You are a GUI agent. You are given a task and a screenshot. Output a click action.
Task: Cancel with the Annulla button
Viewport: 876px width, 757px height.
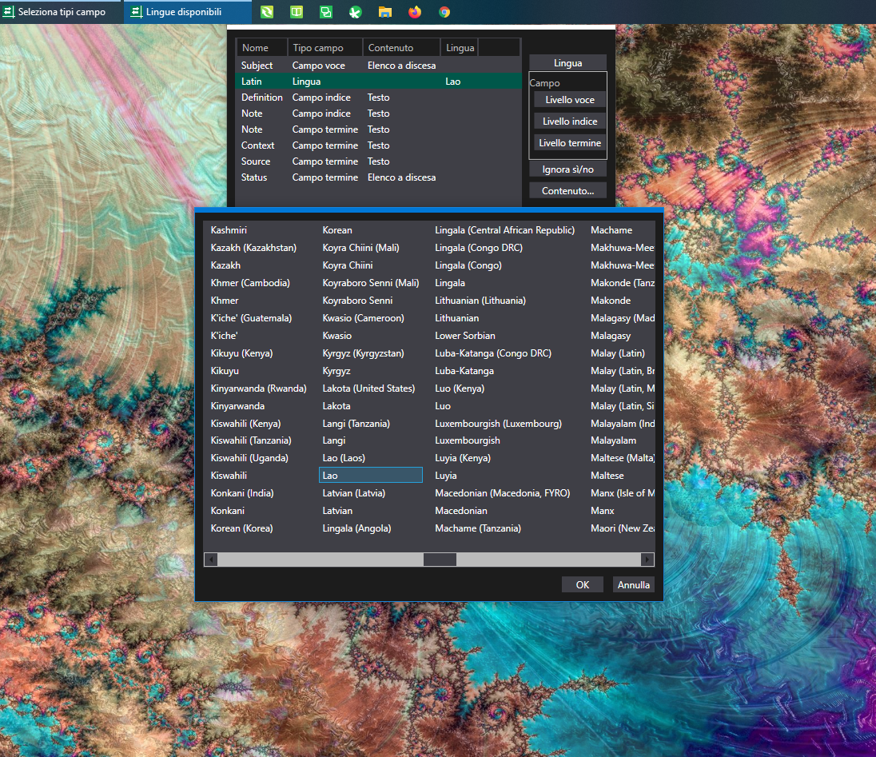[634, 584]
